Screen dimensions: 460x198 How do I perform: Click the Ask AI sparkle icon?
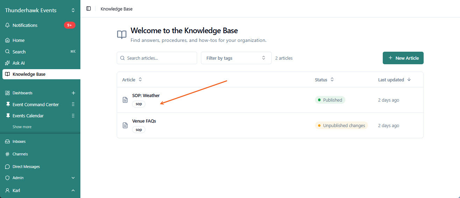click(x=7, y=63)
